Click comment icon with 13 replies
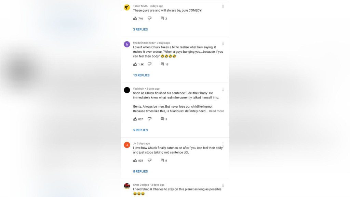 [162, 64]
